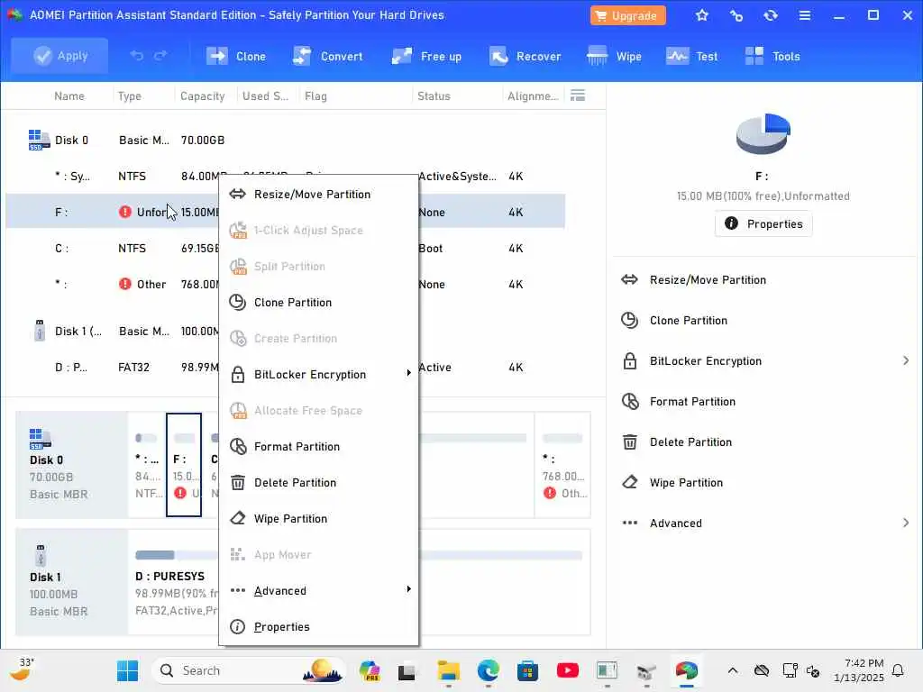Image resolution: width=923 pixels, height=692 pixels.
Task: Click the orange Upgrade button
Action: (x=627, y=16)
